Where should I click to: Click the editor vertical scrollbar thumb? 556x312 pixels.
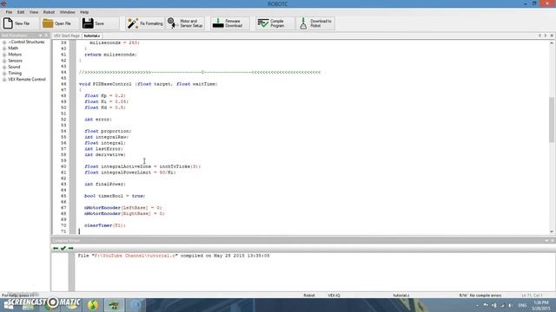(x=552, y=120)
